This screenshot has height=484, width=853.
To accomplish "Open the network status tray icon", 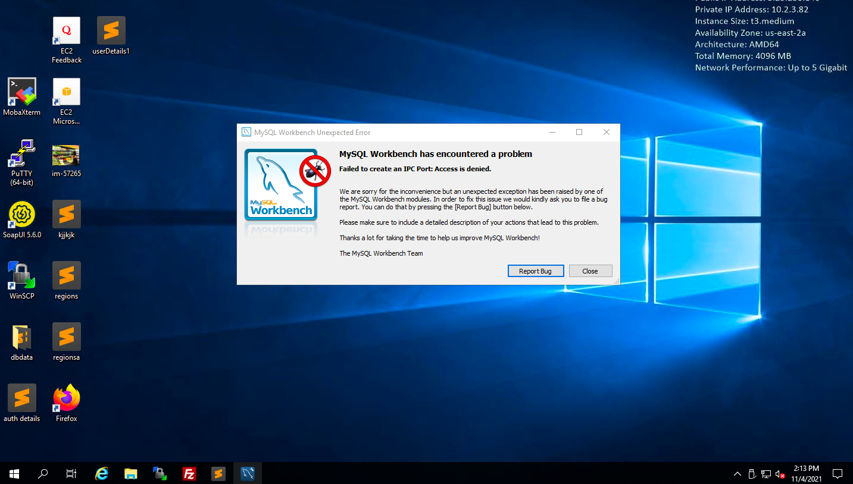I will (766, 474).
